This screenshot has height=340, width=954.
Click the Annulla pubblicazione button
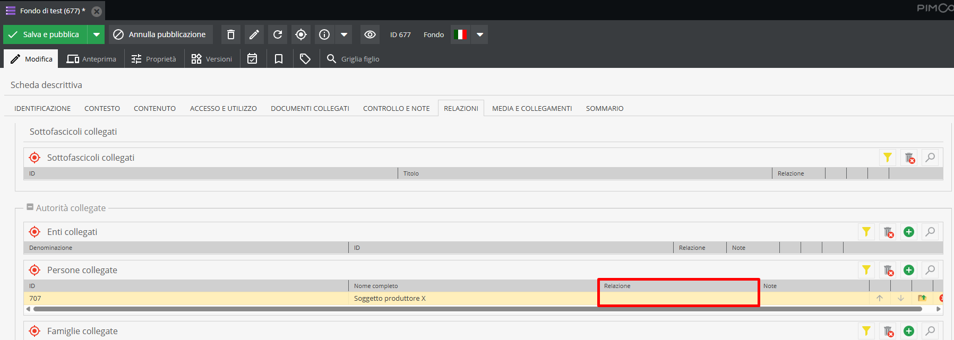(161, 34)
